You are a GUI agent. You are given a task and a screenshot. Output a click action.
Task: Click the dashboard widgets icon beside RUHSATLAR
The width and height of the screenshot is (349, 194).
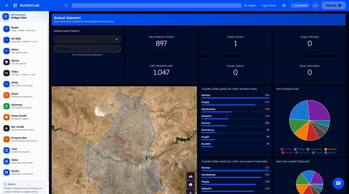point(15,5)
